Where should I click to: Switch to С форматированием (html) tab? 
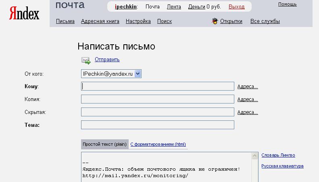(158, 144)
